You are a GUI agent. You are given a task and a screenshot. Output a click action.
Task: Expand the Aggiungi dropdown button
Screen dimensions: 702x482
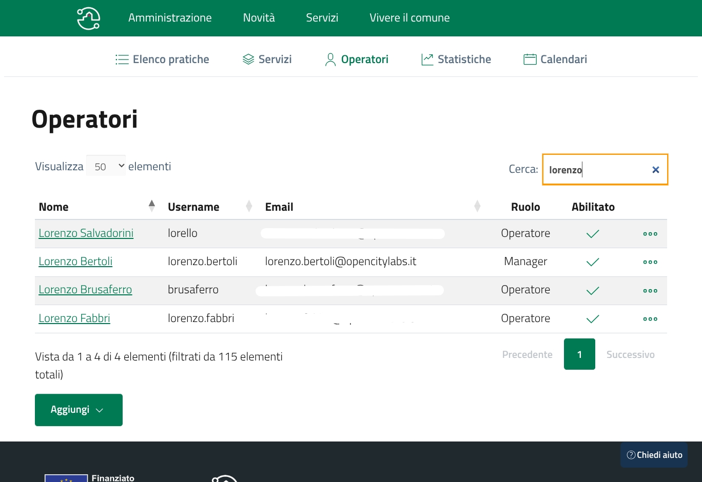coord(79,410)
